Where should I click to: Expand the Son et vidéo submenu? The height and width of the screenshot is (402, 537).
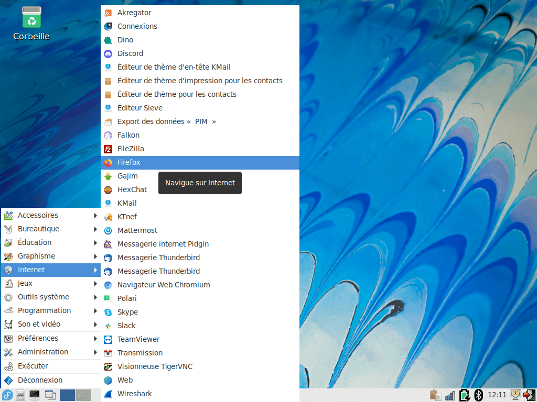point(51,325)
